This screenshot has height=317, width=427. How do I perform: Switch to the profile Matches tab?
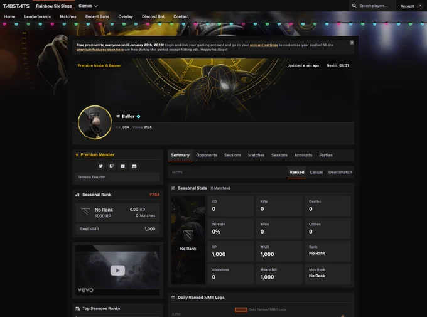tap(256, 155)
